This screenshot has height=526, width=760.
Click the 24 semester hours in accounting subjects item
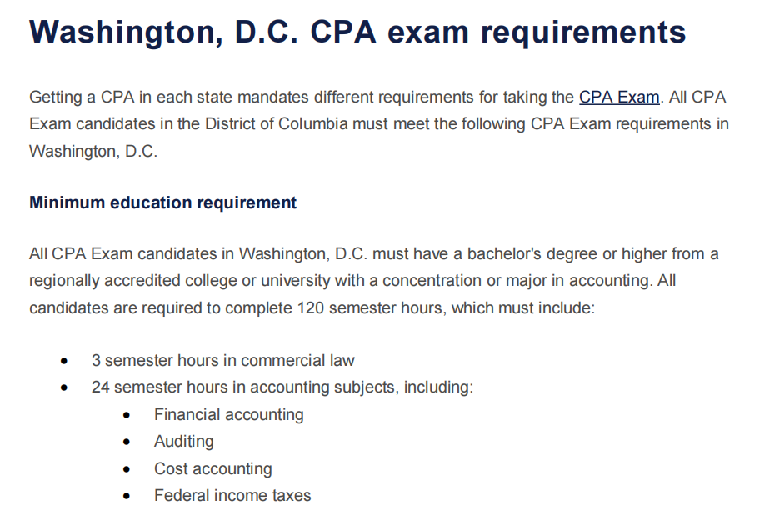(x=282, y=388)
